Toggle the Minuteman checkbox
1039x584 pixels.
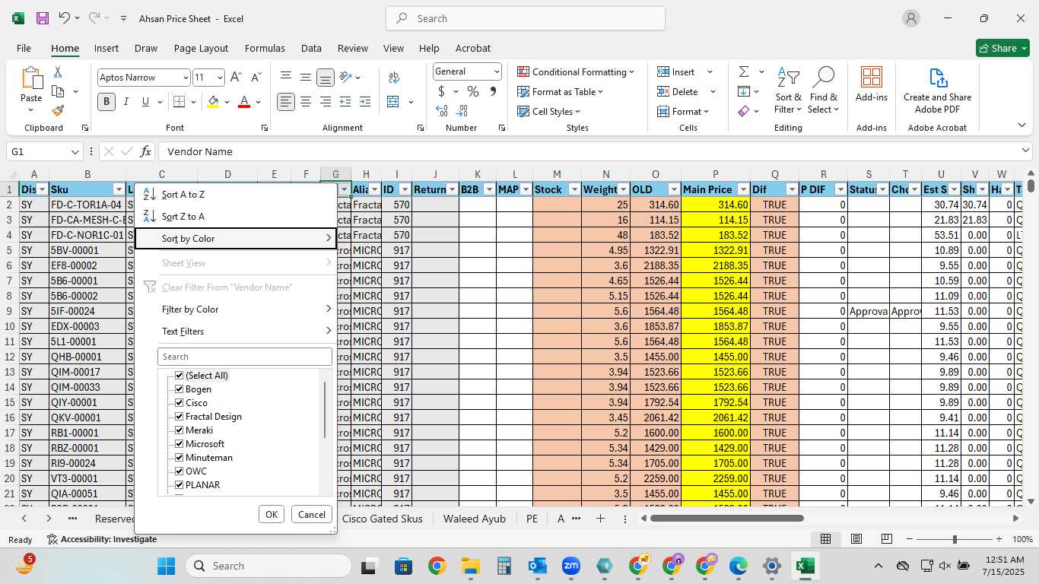click(x=180, y=458)
